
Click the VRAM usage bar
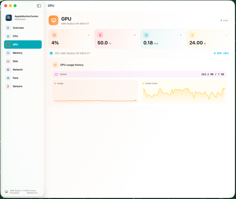coord(139,74)
